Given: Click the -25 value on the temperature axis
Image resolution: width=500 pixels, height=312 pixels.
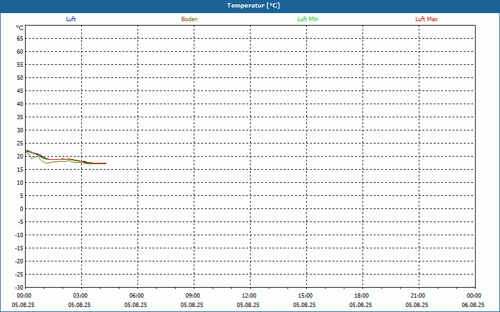Looking at the screenshot, I should pos(19,274).
